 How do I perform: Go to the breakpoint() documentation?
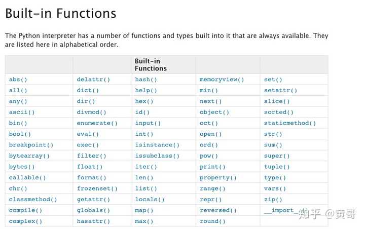[31, 145]
